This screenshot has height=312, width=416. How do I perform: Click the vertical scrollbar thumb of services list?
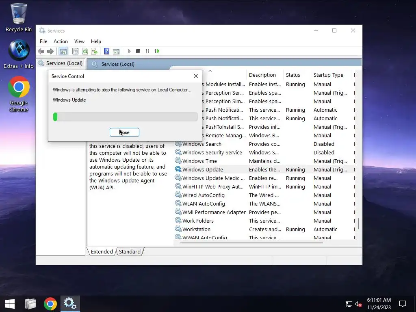coord(358,223)
